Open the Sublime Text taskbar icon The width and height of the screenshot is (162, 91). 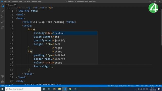[54, 89]
